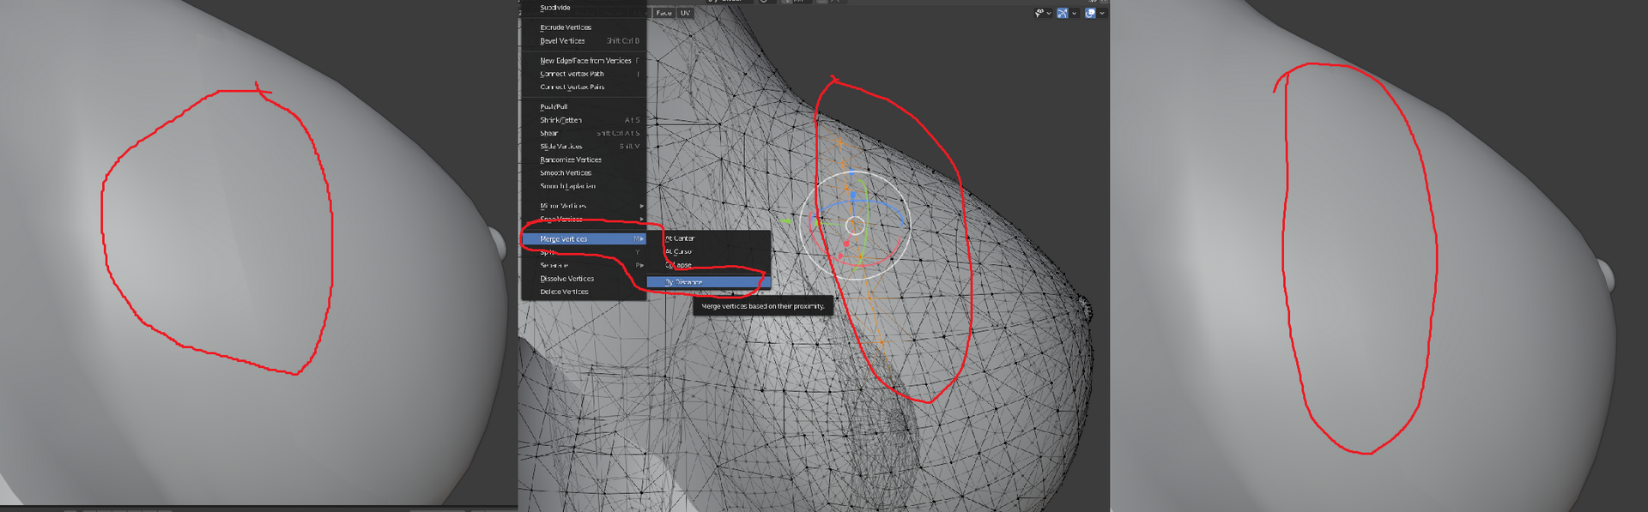Choose Slide Vertices
Image resolution: width=1648 pixels, height=512 pixels.
pyautogui.click(x=583, y=147)
